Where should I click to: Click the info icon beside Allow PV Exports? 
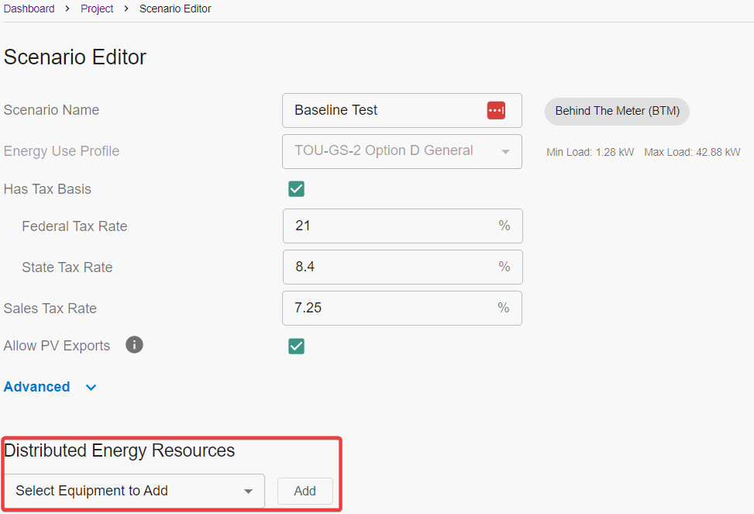pyautogui.click(x=134, y=345)
